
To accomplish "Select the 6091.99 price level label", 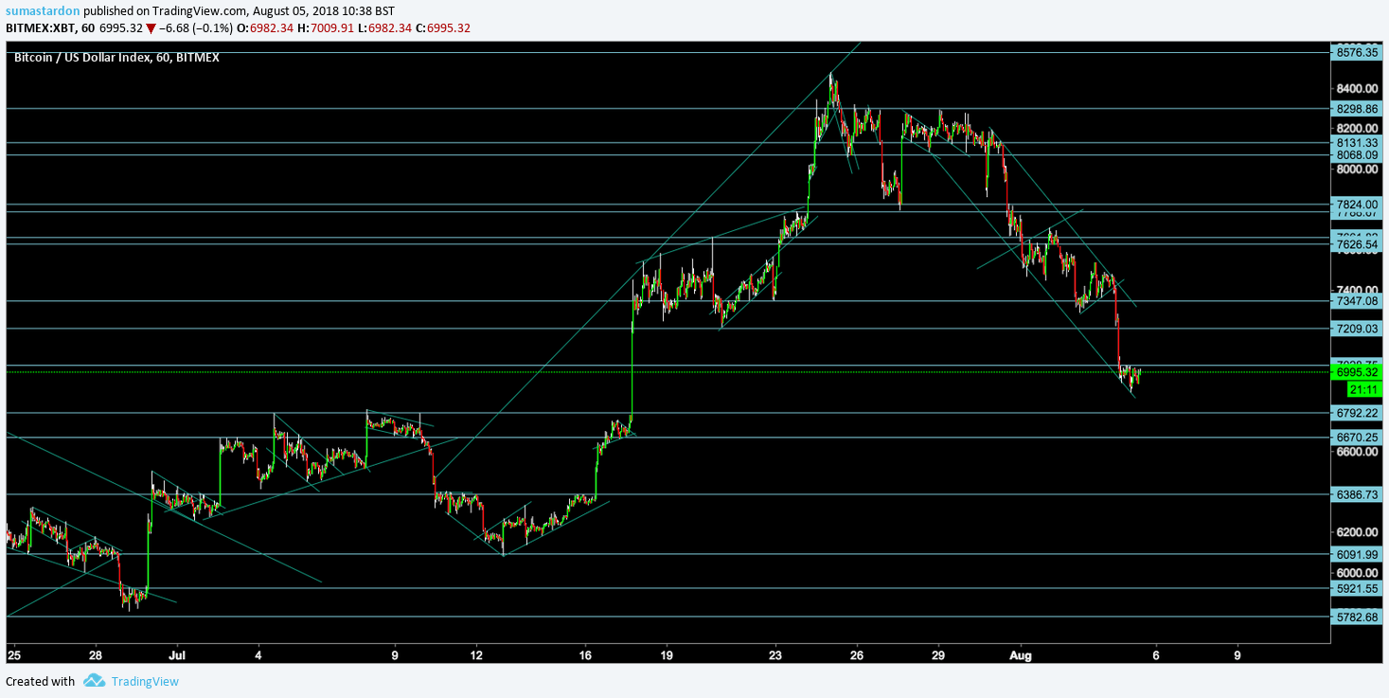I will click(x=1357, y=554).
